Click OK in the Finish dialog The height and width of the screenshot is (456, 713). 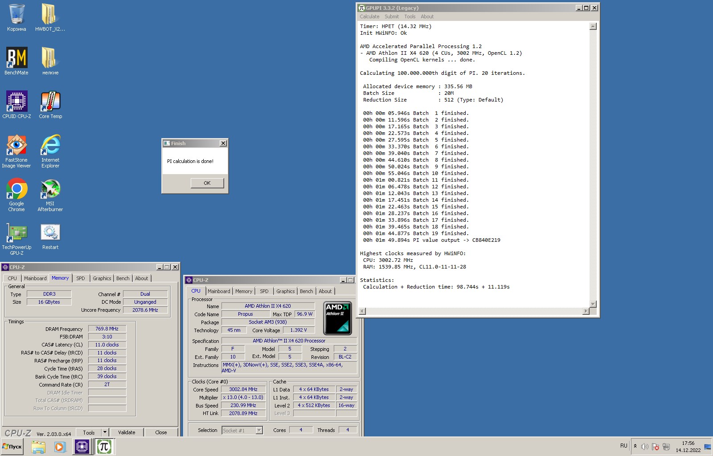pyautogui.click(x=207, y=183)
